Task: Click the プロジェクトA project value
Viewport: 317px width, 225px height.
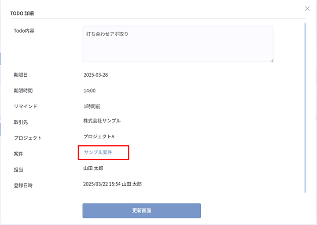Action: [x=99, y=136]
